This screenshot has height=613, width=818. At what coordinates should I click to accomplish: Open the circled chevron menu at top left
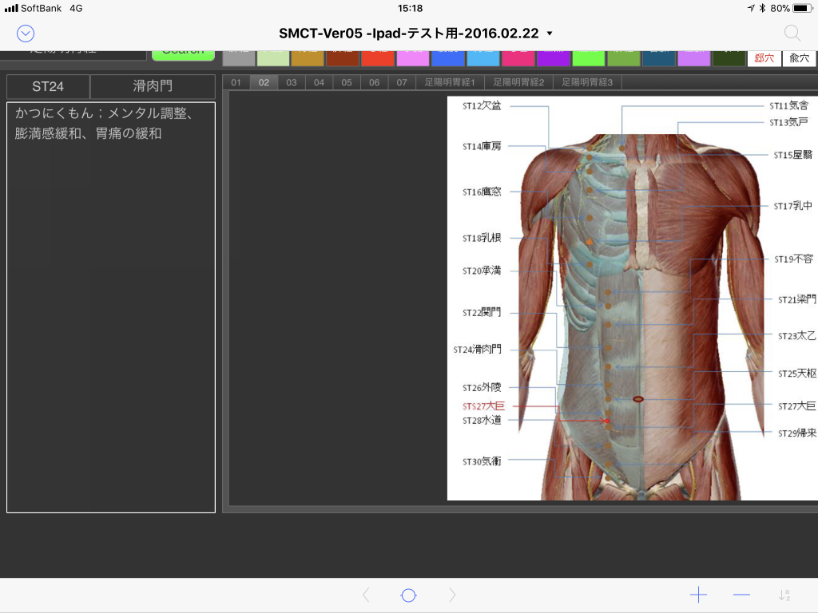click(x=26, y=33)
